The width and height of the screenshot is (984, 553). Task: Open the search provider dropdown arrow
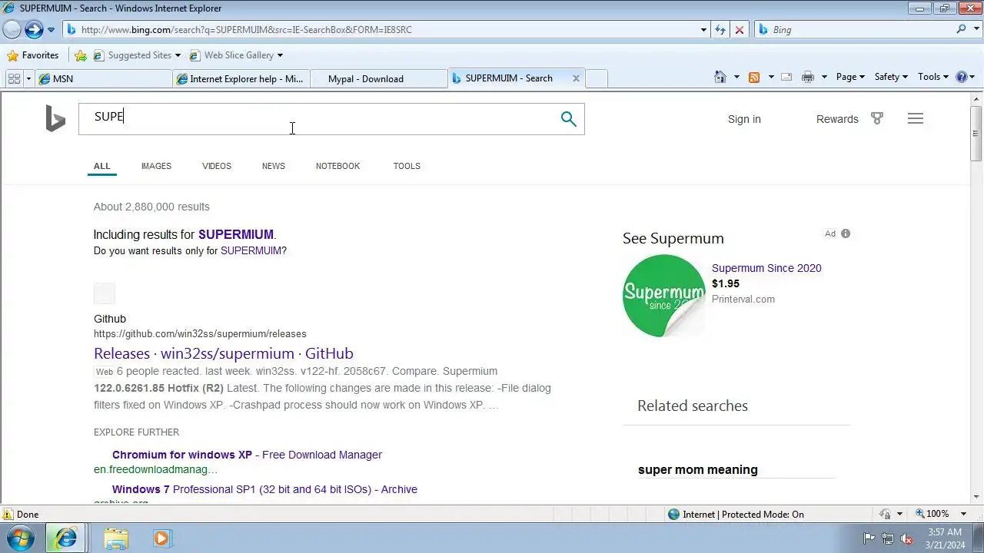975,30
